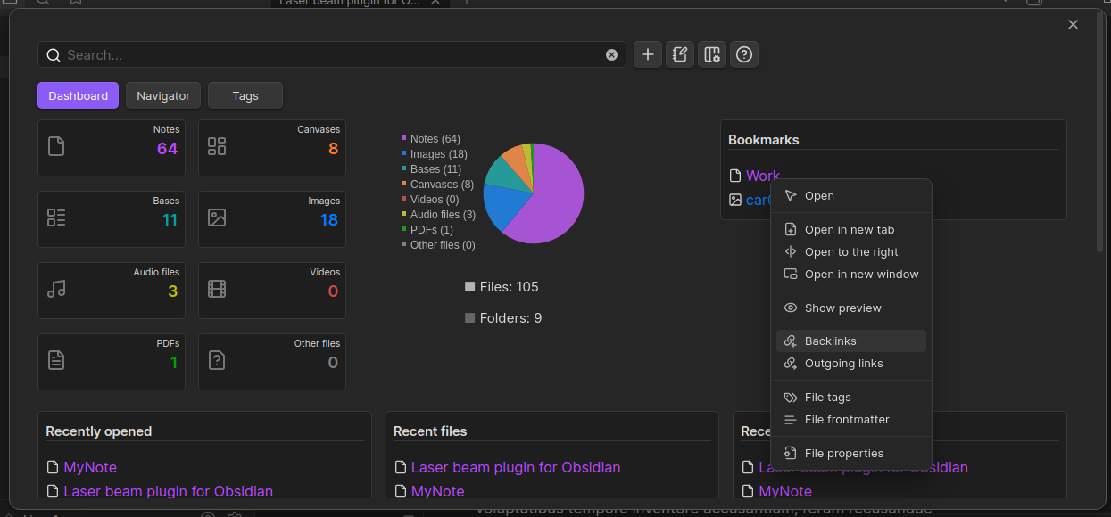The width and height of the screenshot is (1111, 517).
Task: Select the note editor icon in the toolbar
Action: tap(679, 54)
